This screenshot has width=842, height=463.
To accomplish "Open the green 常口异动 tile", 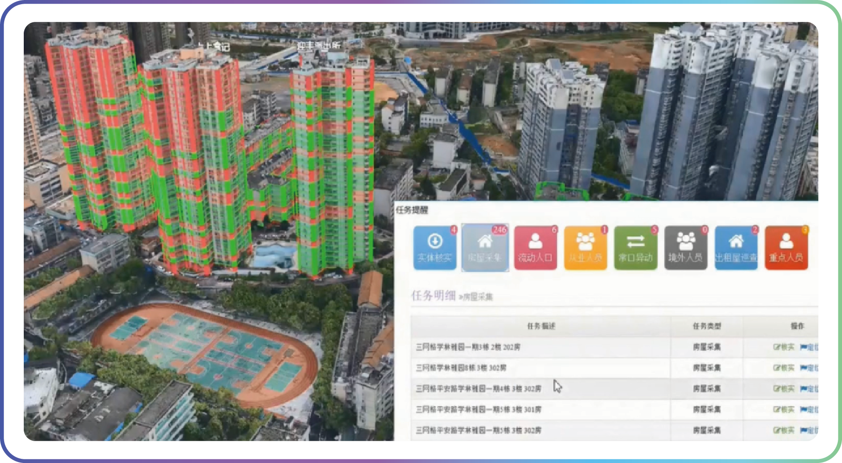I will (x=635, y=248).
